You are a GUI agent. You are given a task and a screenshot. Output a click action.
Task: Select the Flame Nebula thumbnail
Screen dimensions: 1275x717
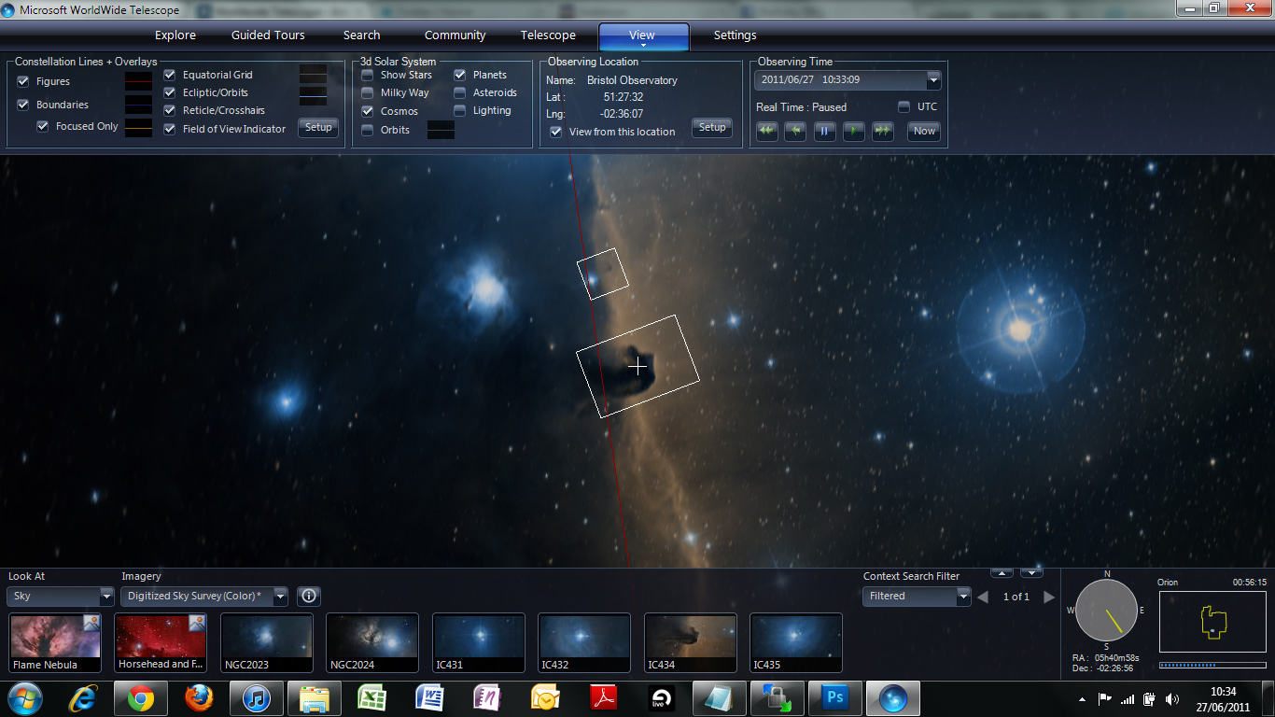pos(55,642)
